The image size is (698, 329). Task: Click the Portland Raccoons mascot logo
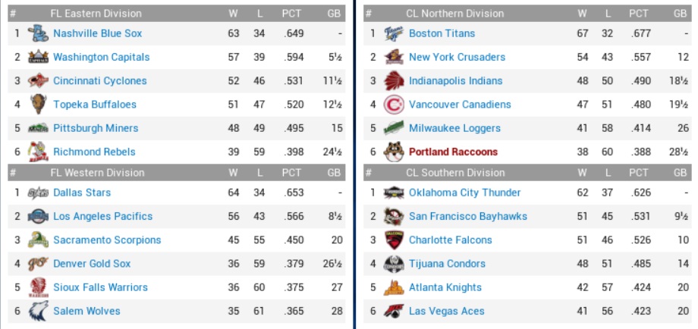pos(393,152)
